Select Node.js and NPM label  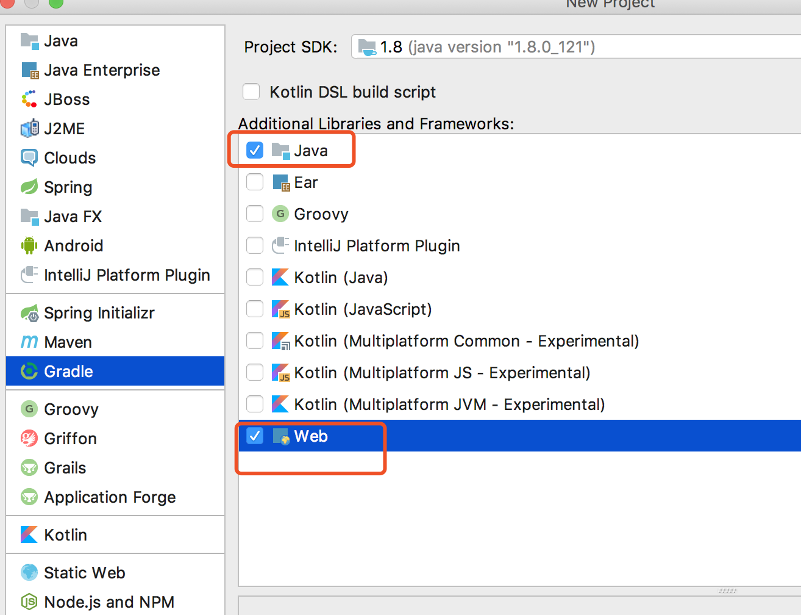click(109, 602)
